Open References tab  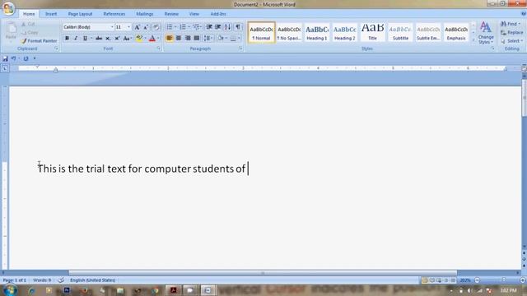[114, 14]
